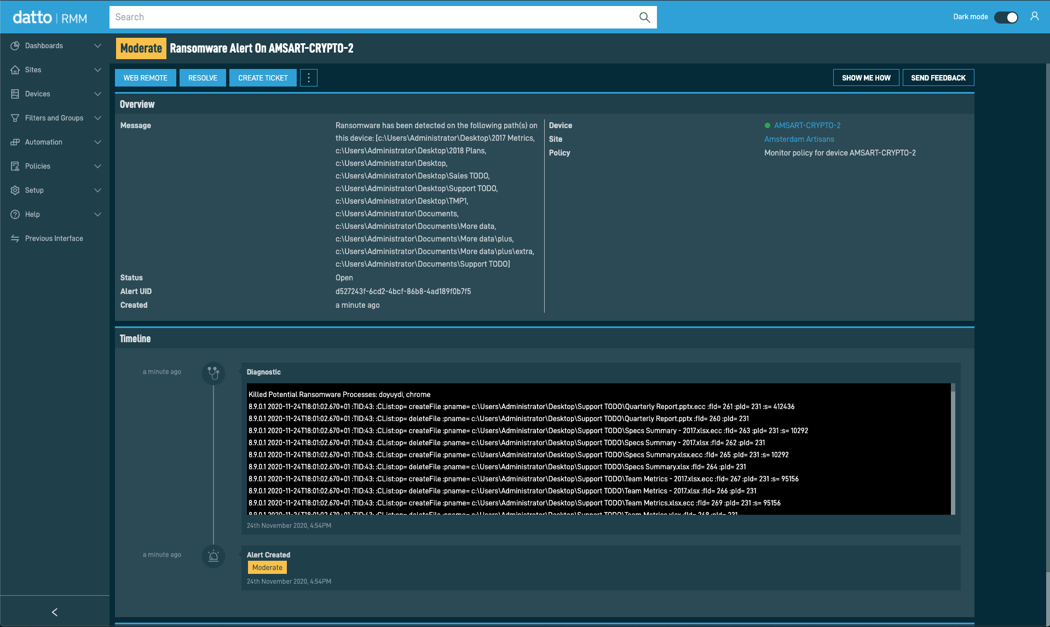
Task: Click the Devices sidebar icon
Action: [x=15, y=94]
